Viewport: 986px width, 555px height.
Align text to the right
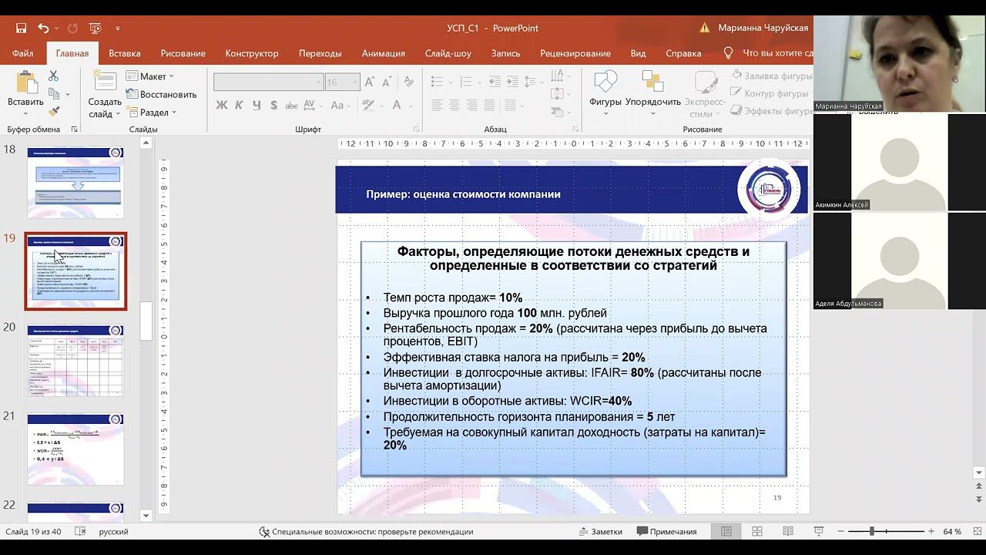pyautogui.click(x=471, y=105)
